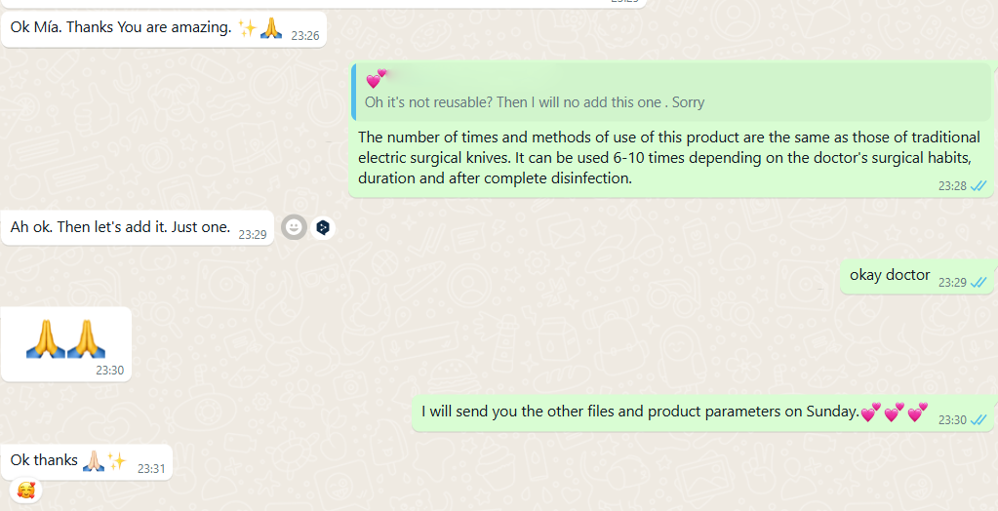Click the 23:30 timestamp under praying hands
The image size is (998, 511).
pos(109,370)
